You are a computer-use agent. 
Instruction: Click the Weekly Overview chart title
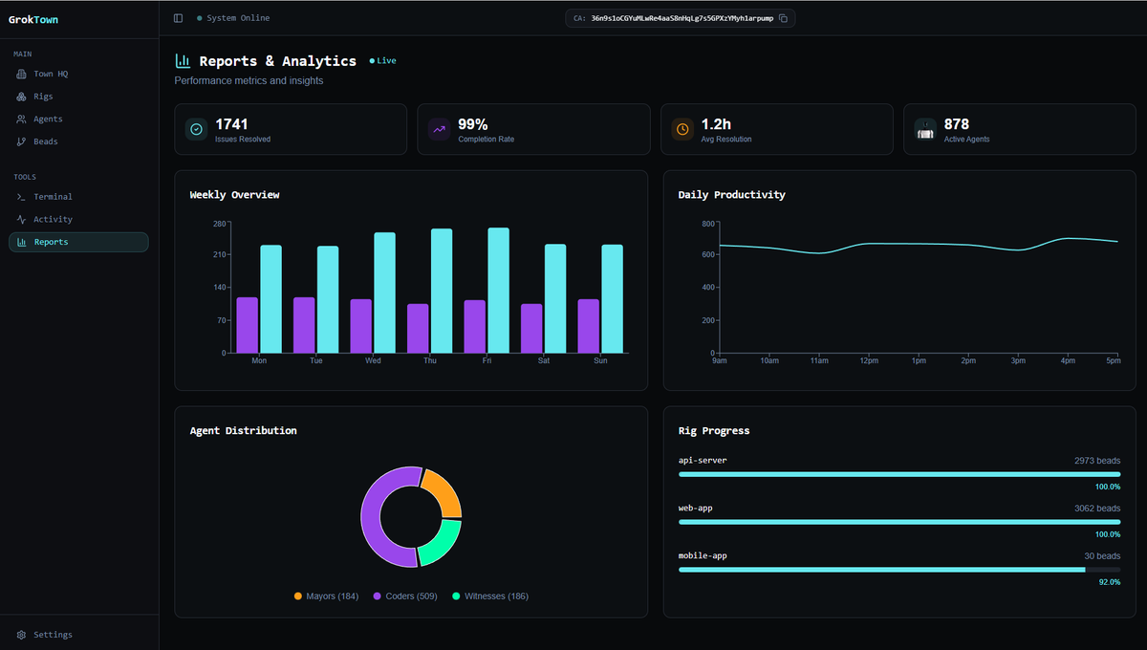tap(234, 195)
